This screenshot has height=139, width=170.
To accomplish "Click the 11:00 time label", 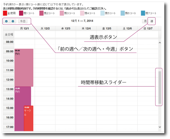I will click(x=10, y=70).
